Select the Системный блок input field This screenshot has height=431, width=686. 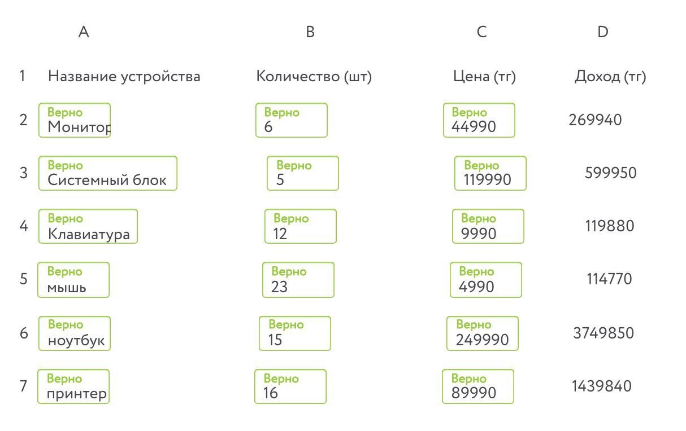108,173
